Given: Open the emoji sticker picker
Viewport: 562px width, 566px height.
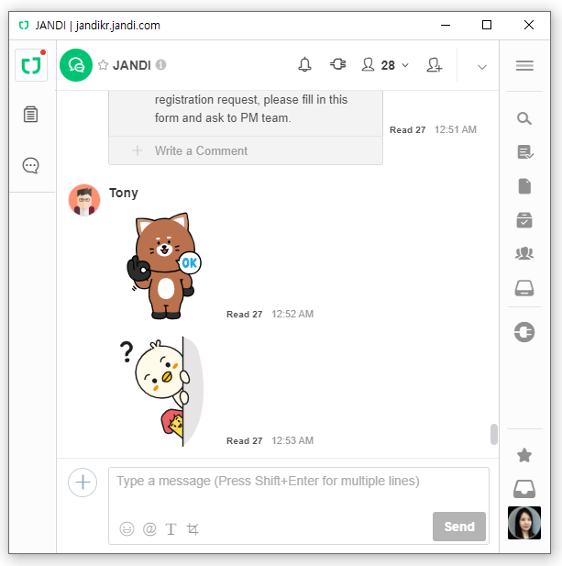Looking at the screenshot, I should [x=127, y=528].
